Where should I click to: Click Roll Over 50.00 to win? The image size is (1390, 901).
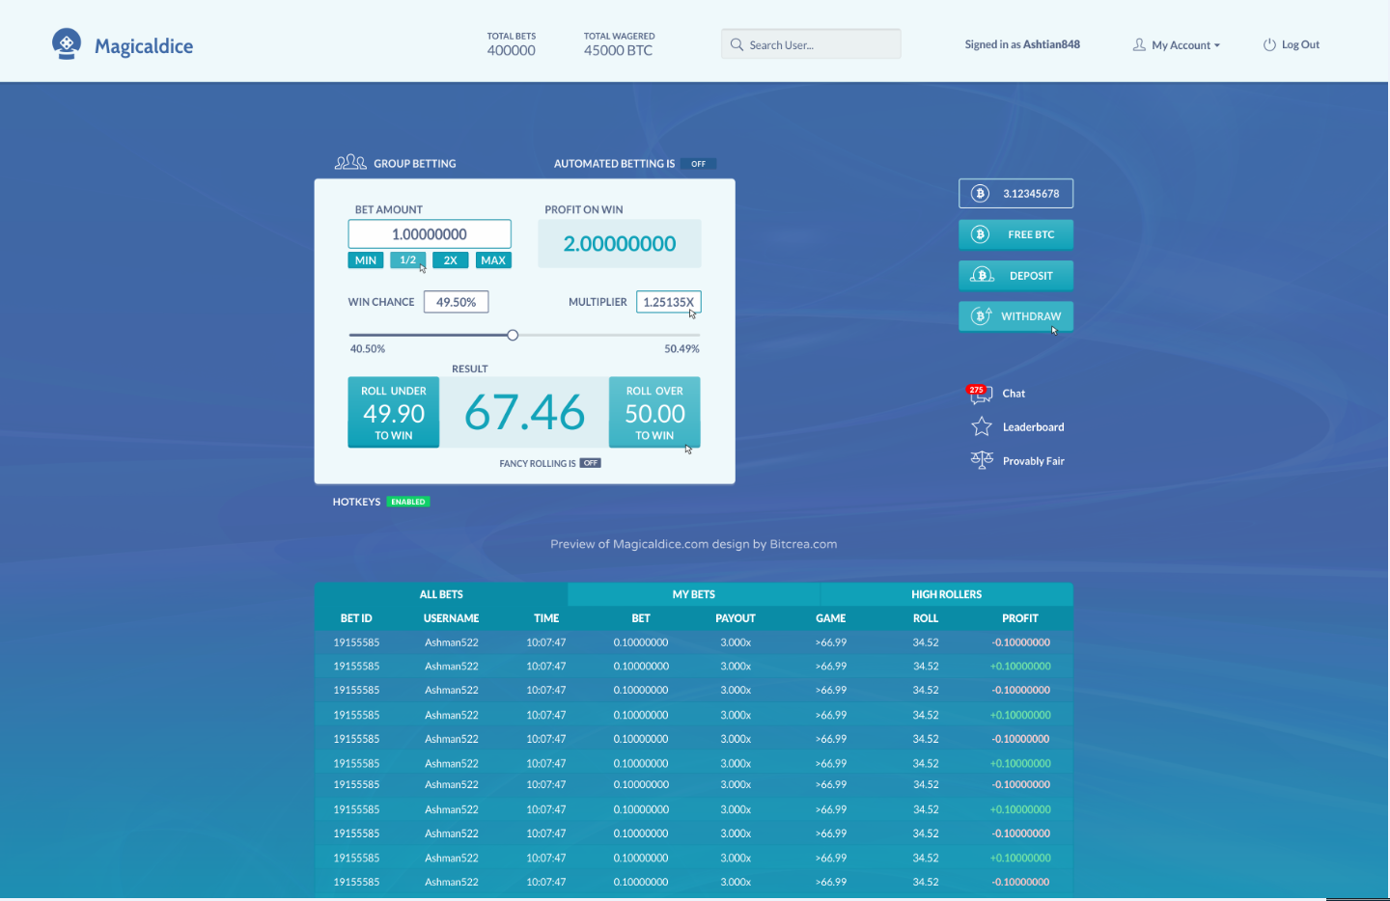pos(654,412)
